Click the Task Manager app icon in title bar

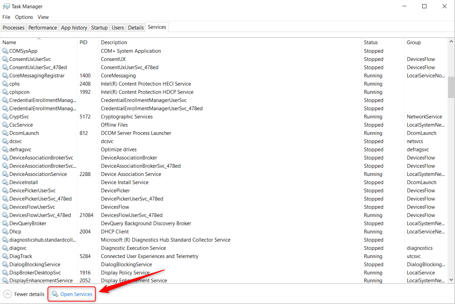coord(6,6)
